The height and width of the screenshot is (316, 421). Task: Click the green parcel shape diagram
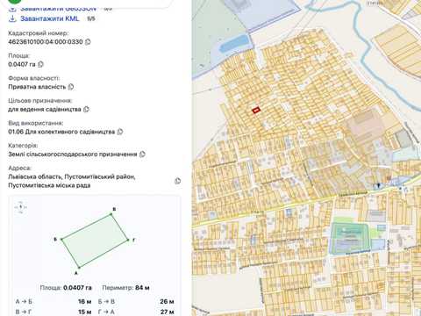coord(95,241)
